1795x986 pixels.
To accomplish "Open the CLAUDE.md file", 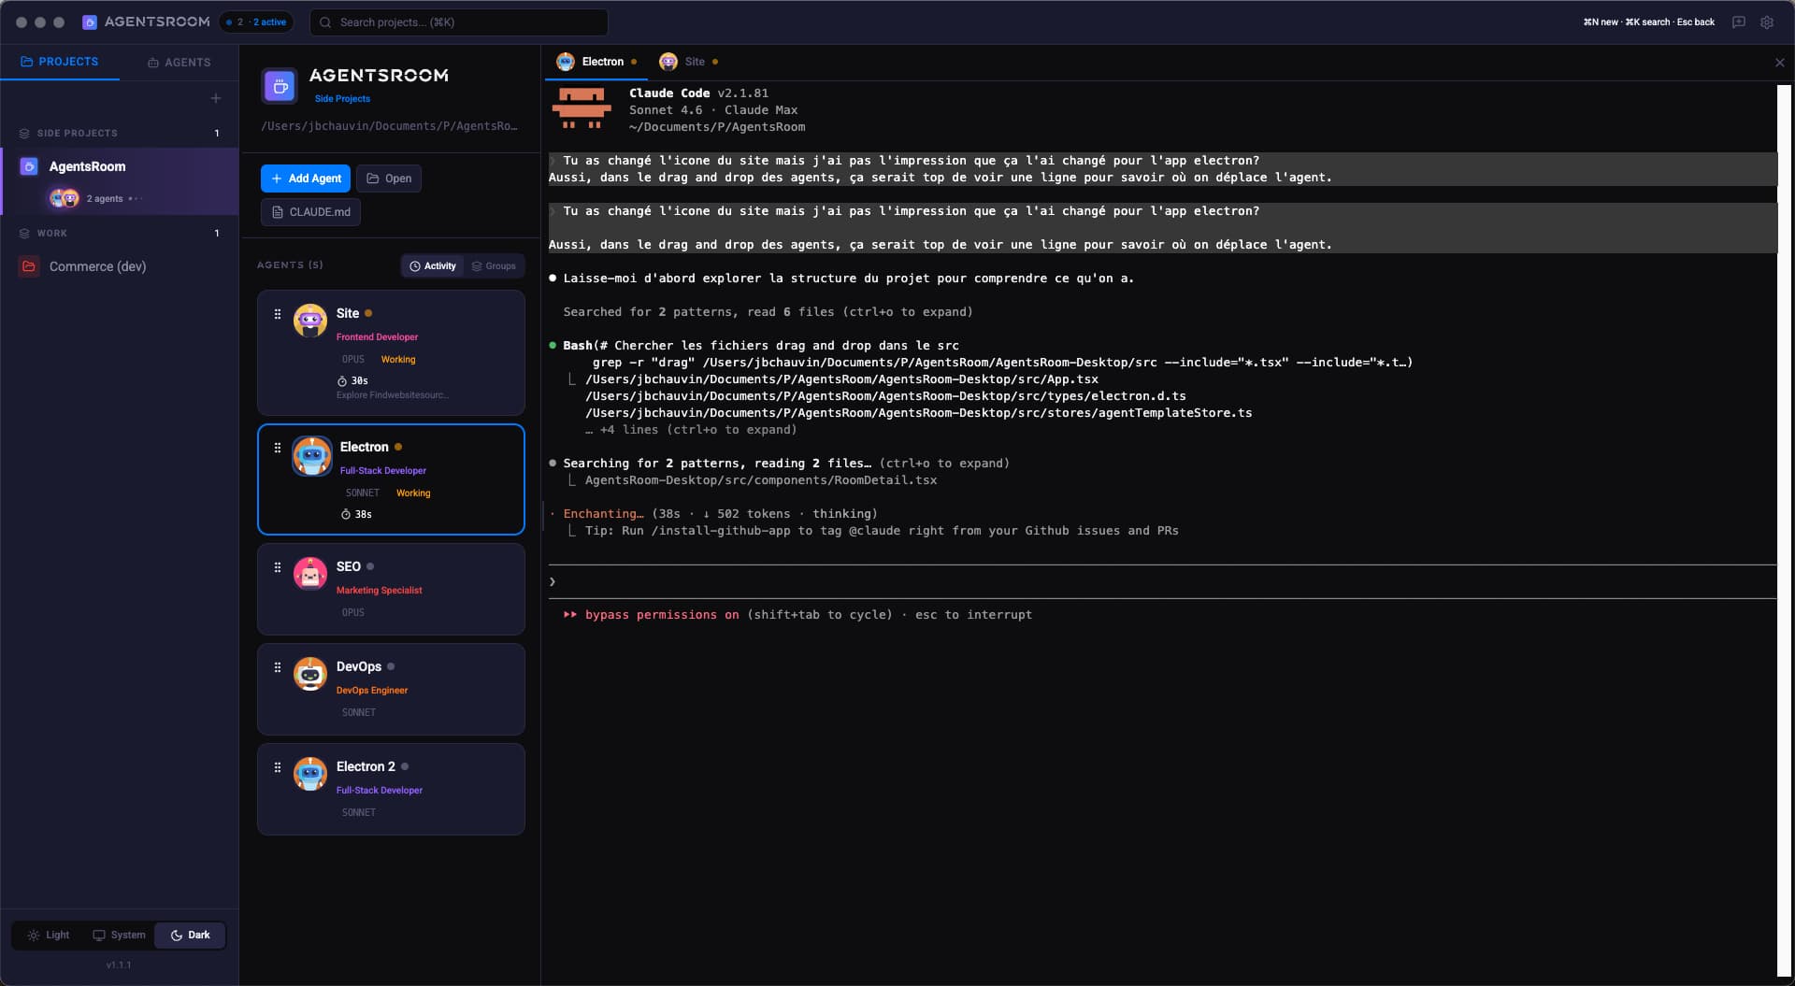I will [310, 212].
